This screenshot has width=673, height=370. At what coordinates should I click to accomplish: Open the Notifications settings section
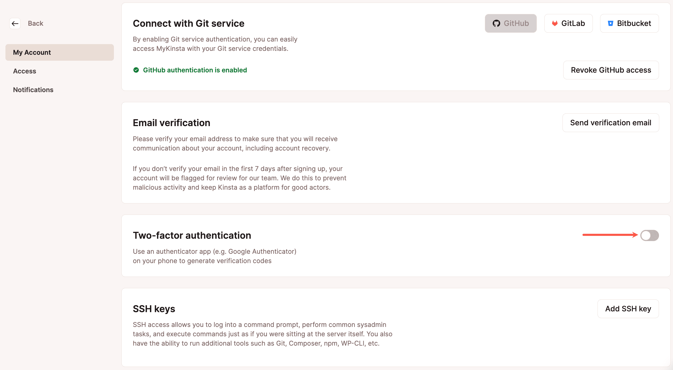pyautogui.click(x=33, y=89)
